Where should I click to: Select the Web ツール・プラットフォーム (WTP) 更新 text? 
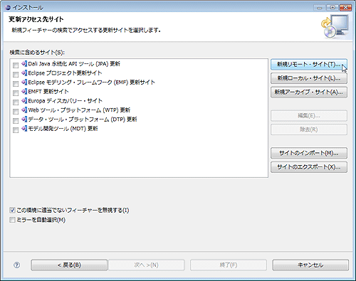(79, 110)
